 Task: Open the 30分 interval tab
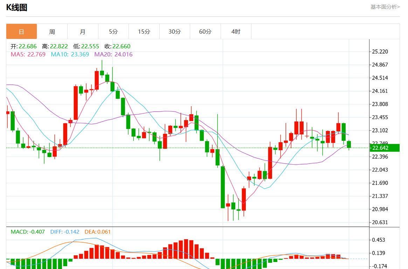(175, 32)
